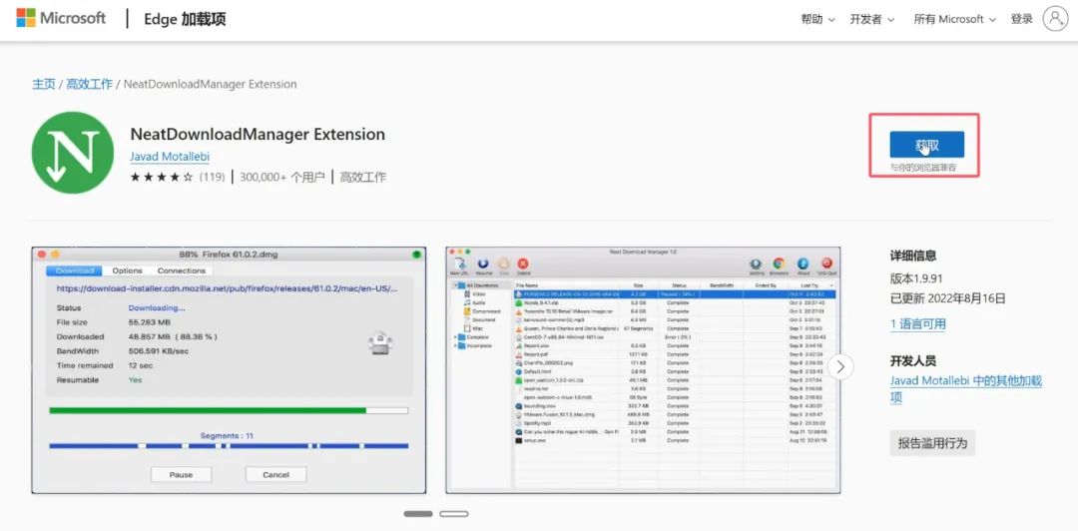Image resolution: width=1078 pixels, height=531 pixels.
Task: Expand the 帮助 dropdown menu
Action: pos(818,19)
